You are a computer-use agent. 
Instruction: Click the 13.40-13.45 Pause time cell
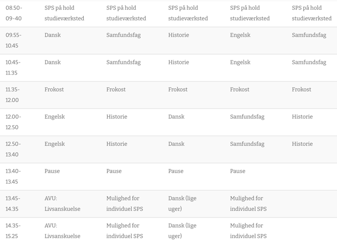pyautogui.click(x=13, y=176)
